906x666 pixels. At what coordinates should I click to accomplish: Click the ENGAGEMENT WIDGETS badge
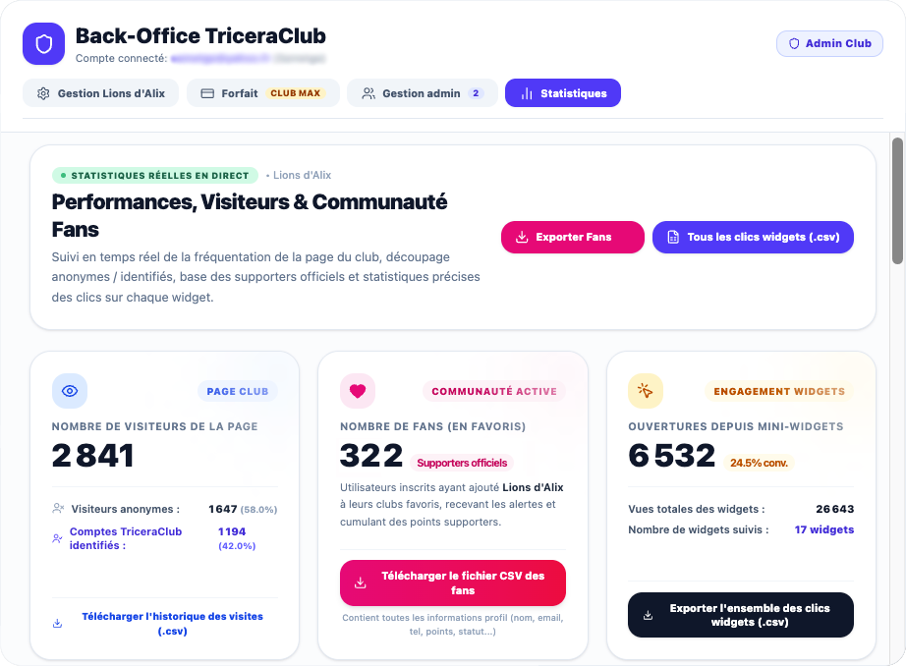[x=779, y=392]
